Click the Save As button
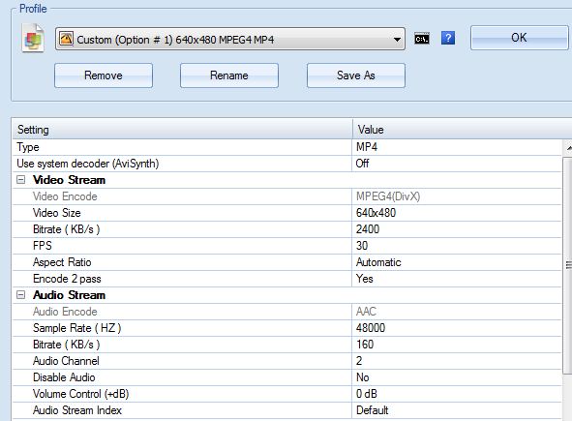The image size is (572, 421). tap(356, 75)
